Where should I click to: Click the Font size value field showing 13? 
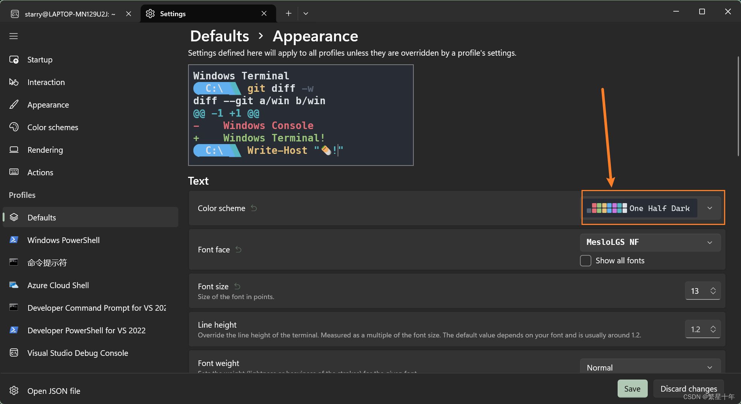(695, 291)
